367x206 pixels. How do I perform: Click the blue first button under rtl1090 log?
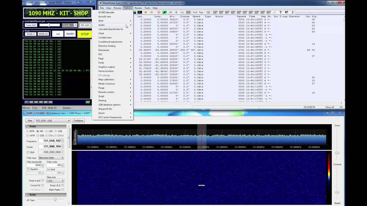27,102
